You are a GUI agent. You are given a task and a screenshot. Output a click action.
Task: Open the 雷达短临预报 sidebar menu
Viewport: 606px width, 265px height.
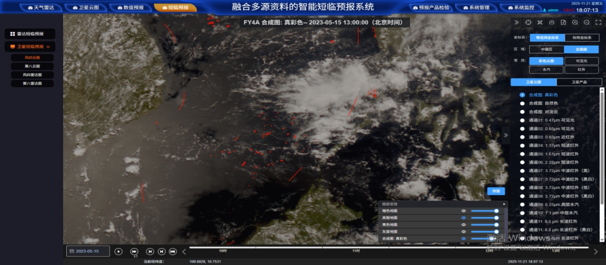pyautogui.click(x=30, y=34)
